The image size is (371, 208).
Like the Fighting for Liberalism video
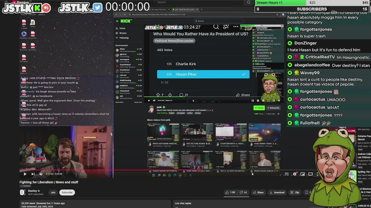click(230, 192)
